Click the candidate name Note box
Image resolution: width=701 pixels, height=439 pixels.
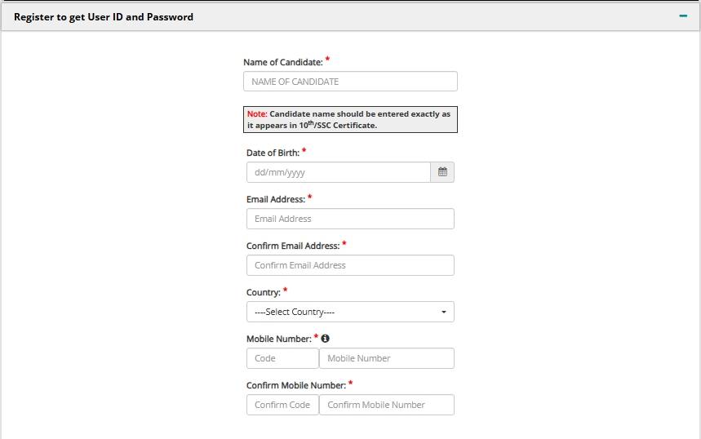pos(350,119)
